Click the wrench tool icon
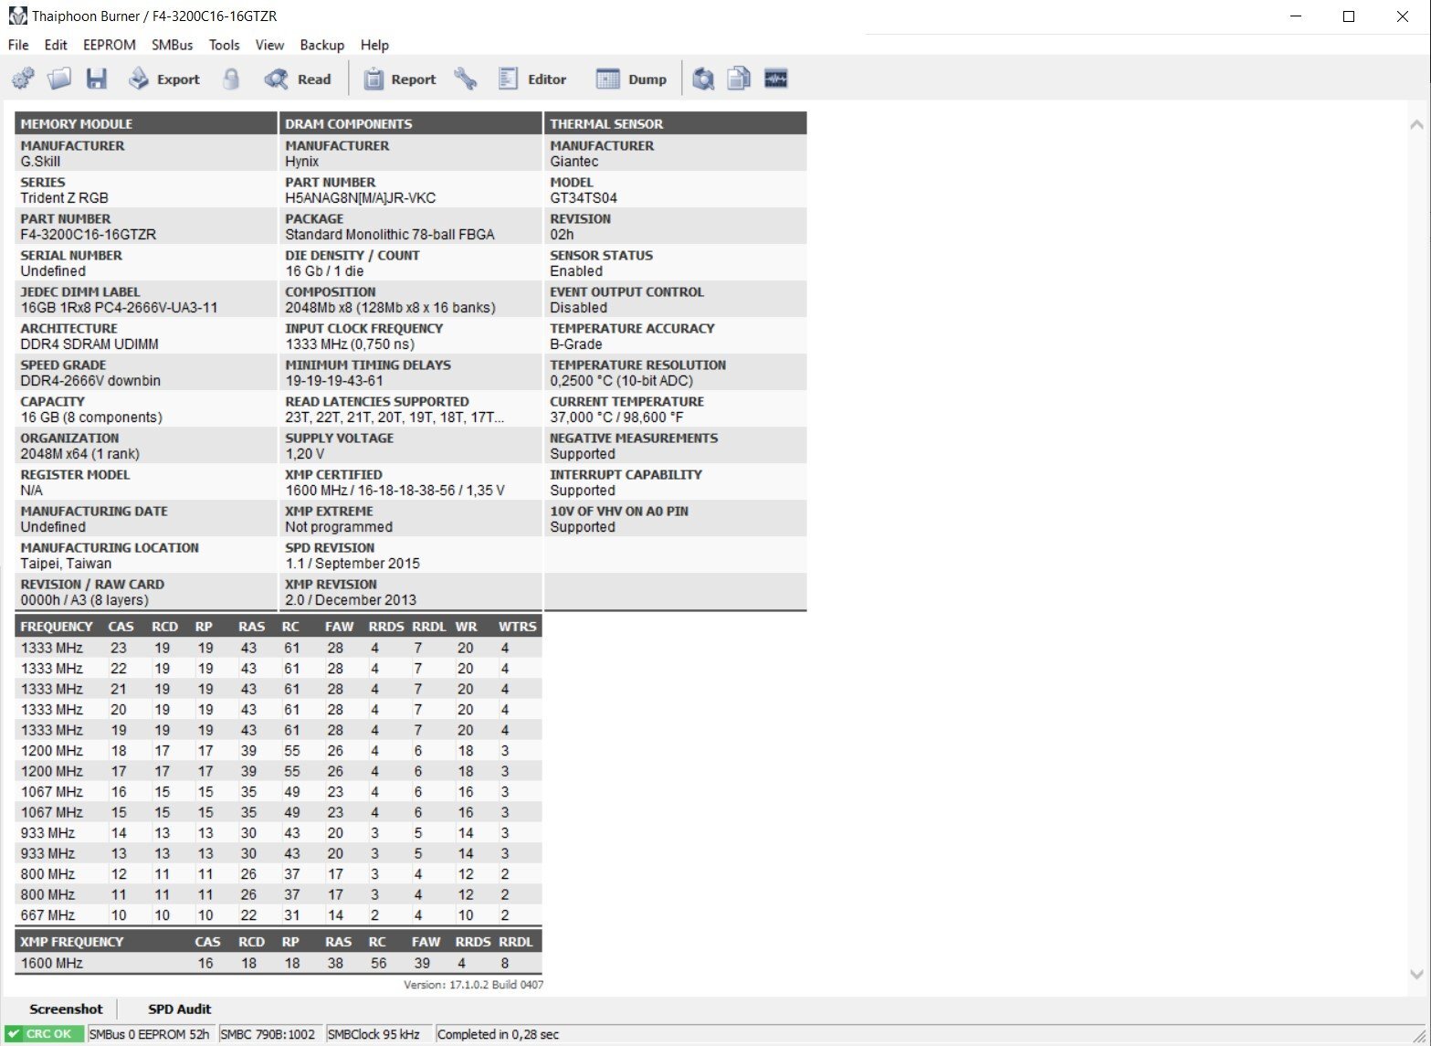 pyautogui.click(x=466, y=79)
